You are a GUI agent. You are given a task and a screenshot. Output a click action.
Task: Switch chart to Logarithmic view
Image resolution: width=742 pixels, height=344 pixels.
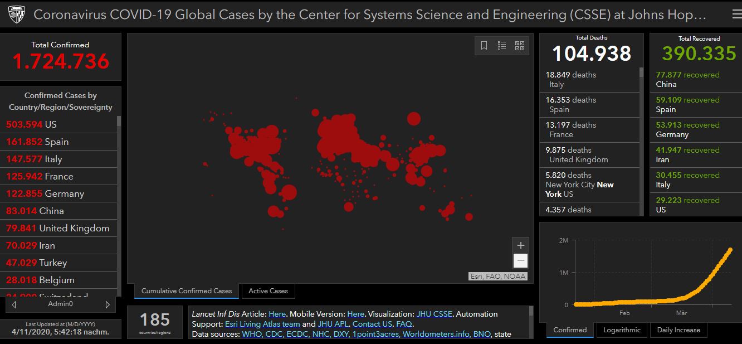pyautogui.click(x=622, y=330)
